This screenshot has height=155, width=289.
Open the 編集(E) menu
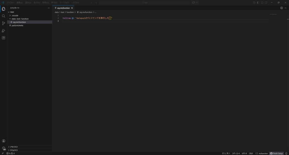[x=19, y=3]
